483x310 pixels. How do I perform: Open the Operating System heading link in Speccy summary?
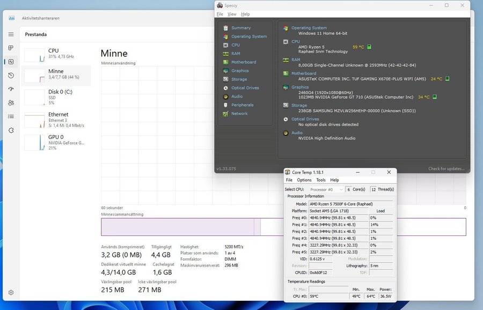(x=309, y=28)
